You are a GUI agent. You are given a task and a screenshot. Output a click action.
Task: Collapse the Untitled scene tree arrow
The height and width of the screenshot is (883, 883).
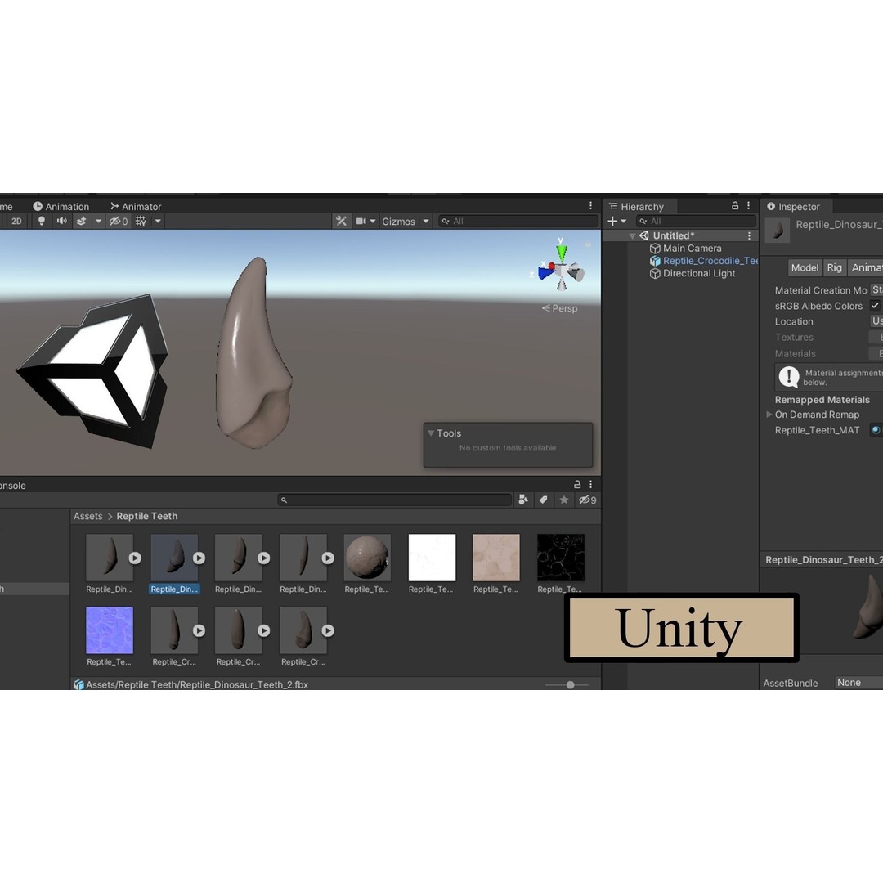tap(632, 236)
